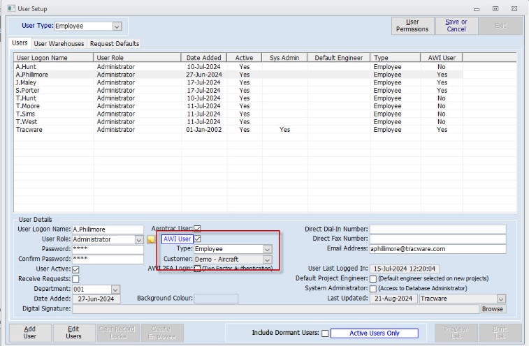Click the Background Colour swatch field

pyautogui.click(x=216, y=299)
